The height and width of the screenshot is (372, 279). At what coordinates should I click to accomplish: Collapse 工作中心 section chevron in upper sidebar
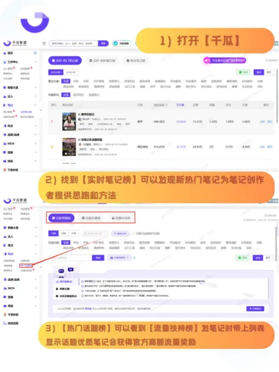point(36,62)
